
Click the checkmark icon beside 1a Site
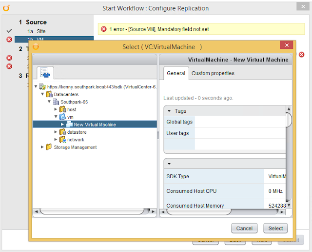pos(9,31)
